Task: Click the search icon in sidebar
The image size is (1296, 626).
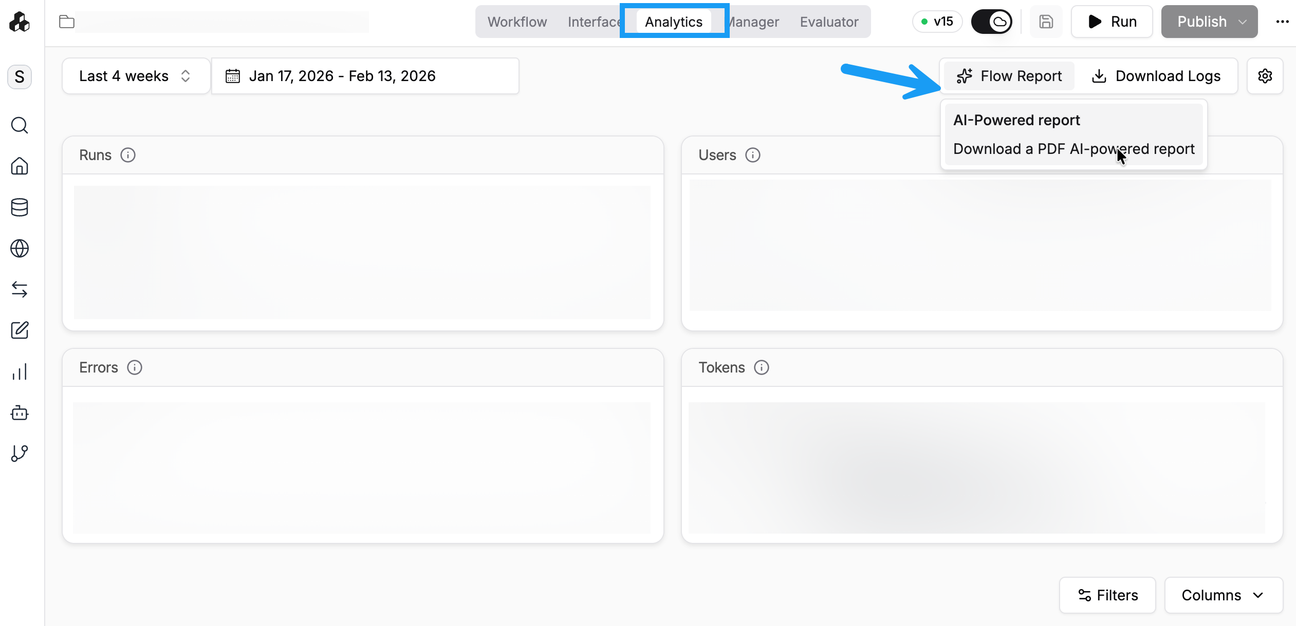Action: [20, 125]
